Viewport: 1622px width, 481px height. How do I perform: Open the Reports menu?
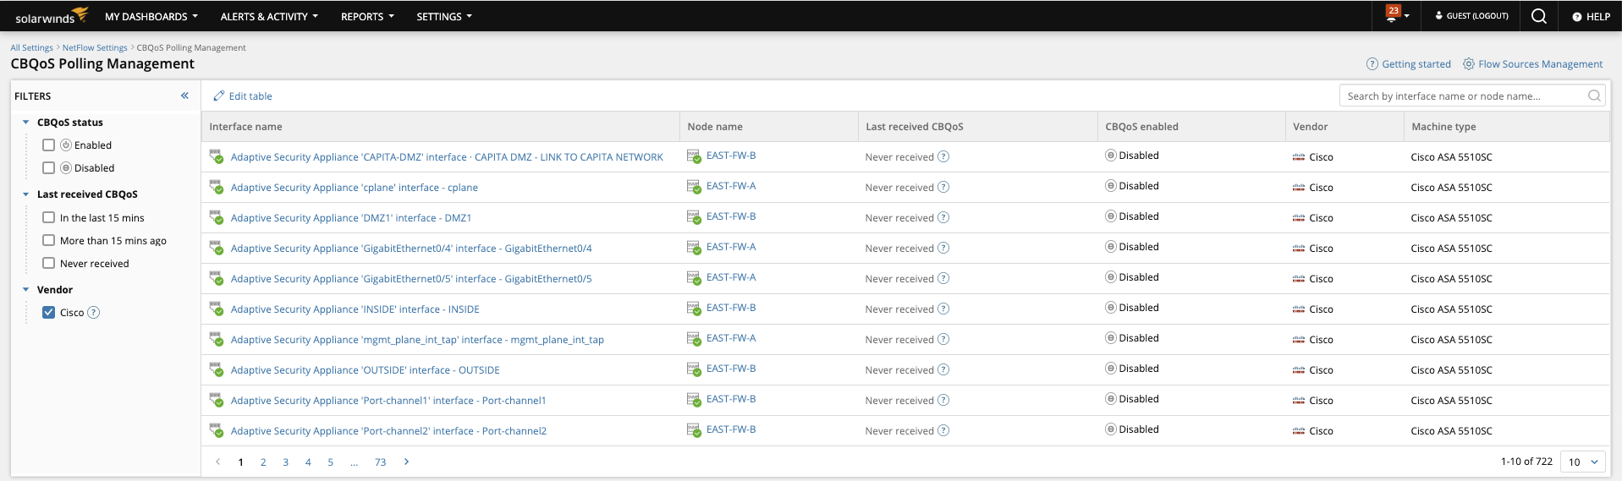point(367,16)
